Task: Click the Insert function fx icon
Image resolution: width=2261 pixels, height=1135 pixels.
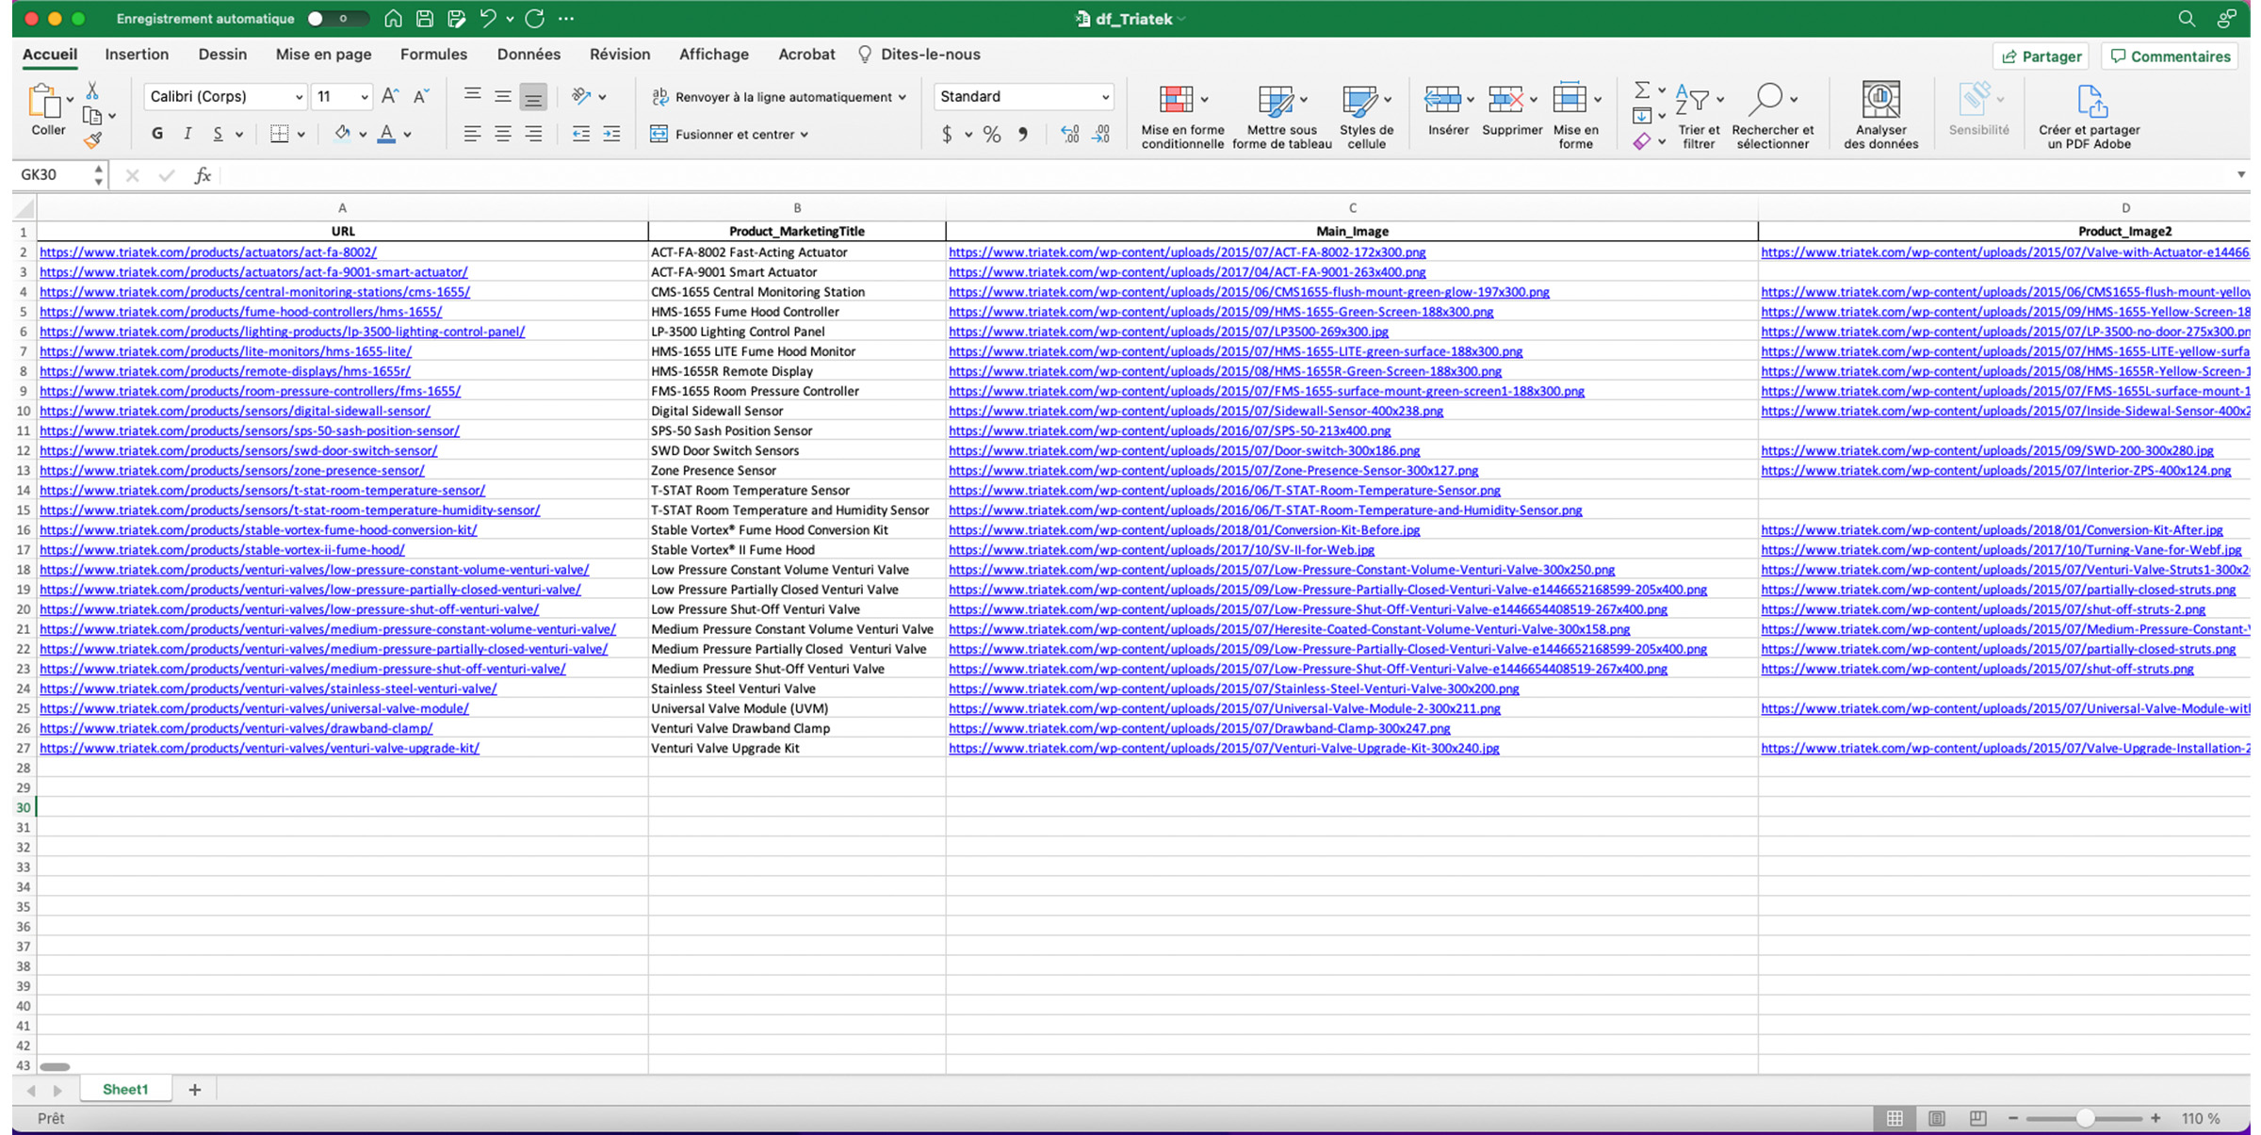Action: click(x=203, y=175)
